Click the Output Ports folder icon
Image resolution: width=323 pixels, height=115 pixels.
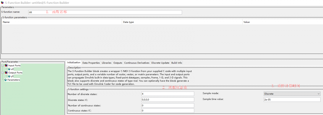pos(6,73)
